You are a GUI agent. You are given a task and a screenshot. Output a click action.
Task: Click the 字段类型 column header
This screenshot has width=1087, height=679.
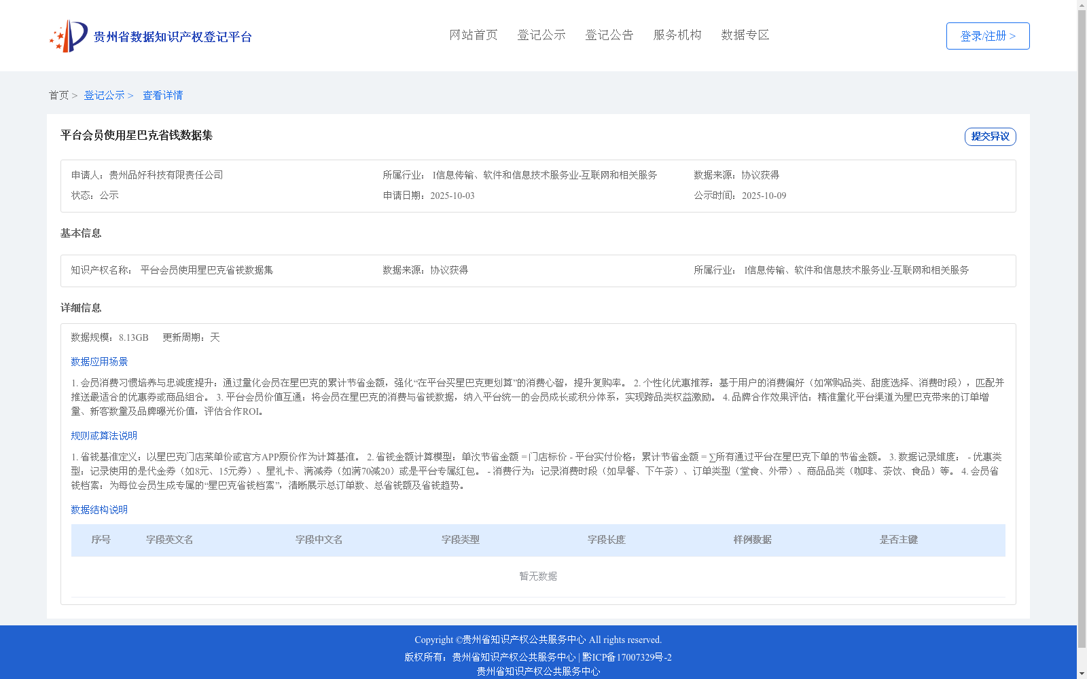pos(461,540)
